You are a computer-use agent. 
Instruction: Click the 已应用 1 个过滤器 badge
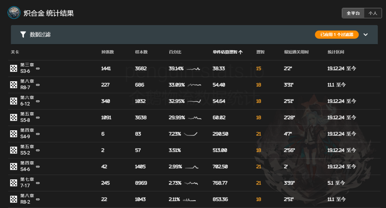coord(336,34)
